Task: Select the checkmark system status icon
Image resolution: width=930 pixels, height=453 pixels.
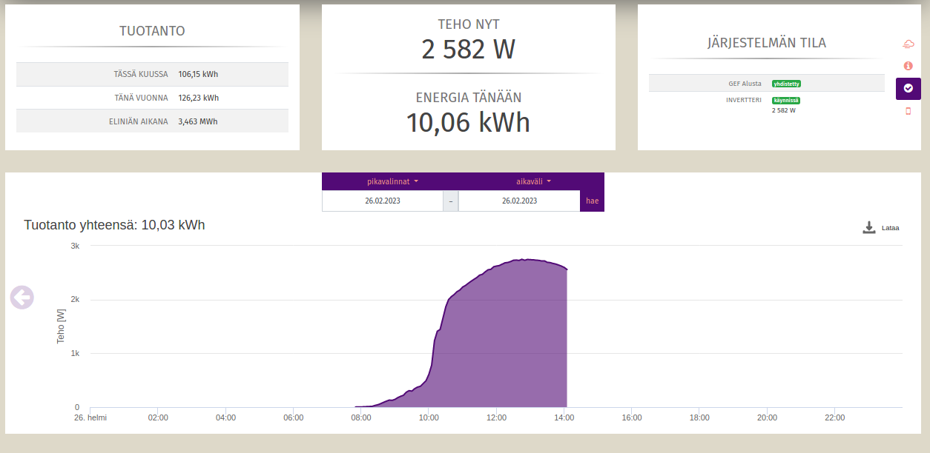Action: click(x=908, y=88)
